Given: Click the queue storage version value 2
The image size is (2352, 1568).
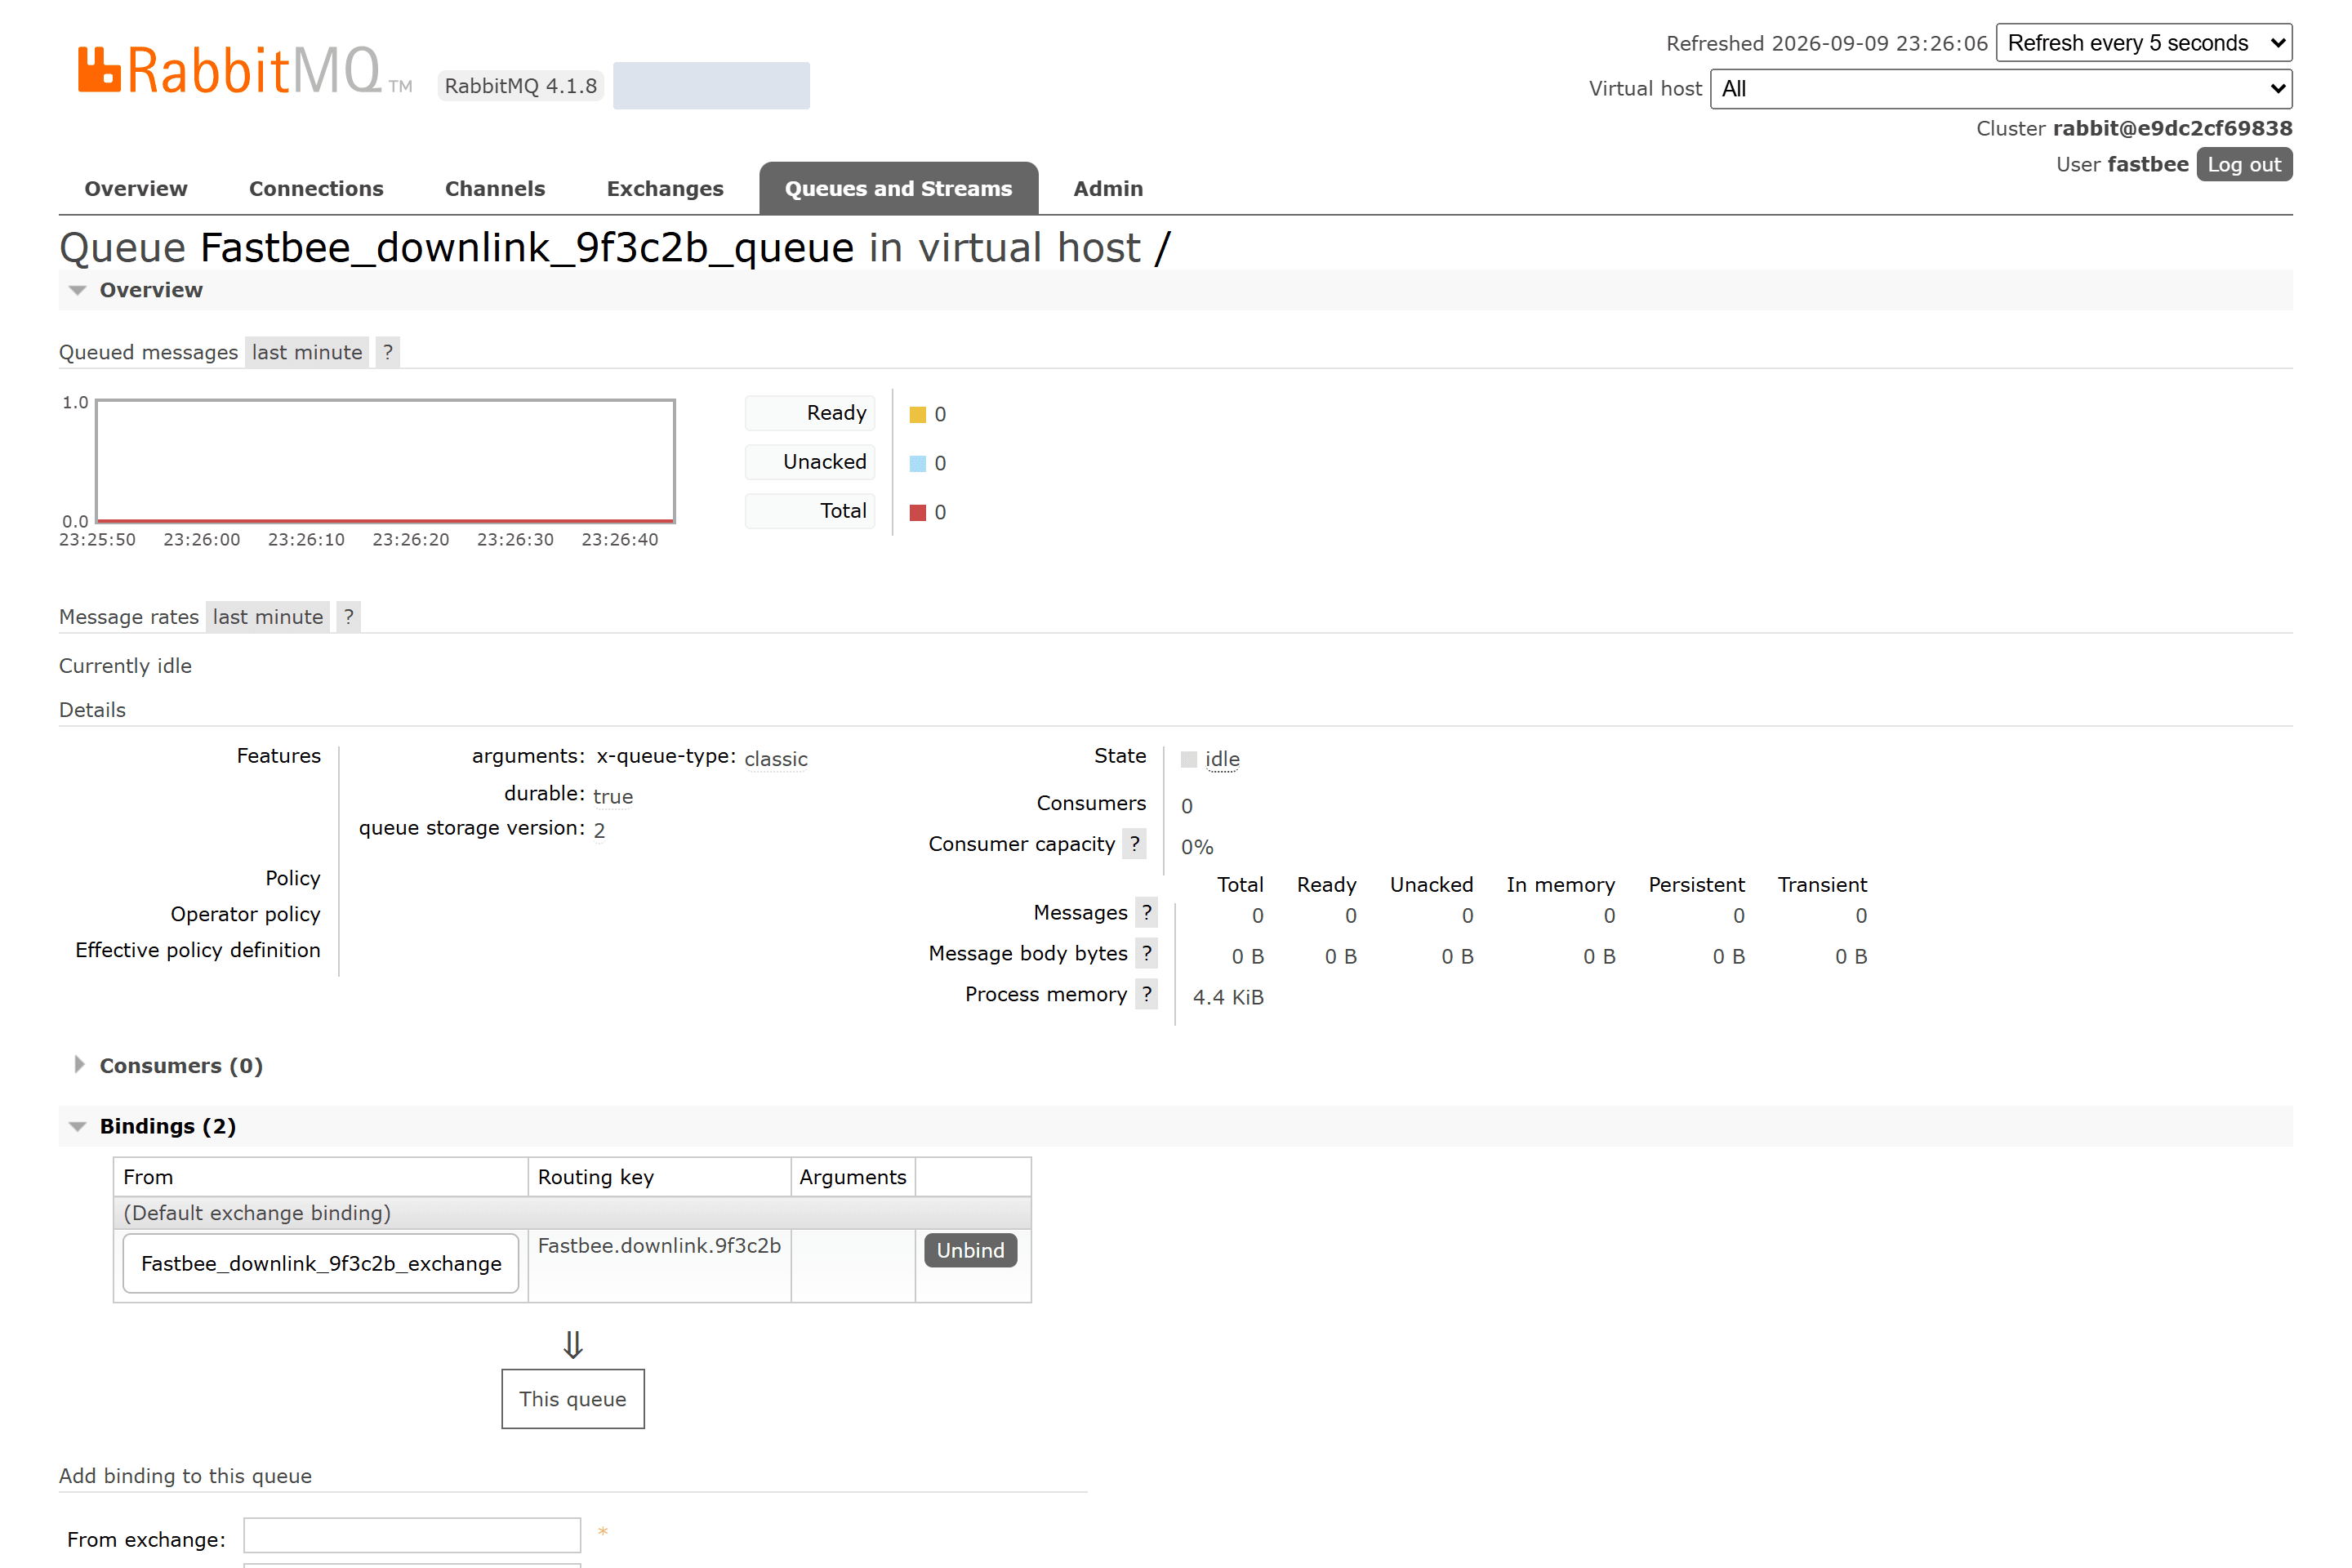Looking at the screenshot, I should (x=599, y=830).
